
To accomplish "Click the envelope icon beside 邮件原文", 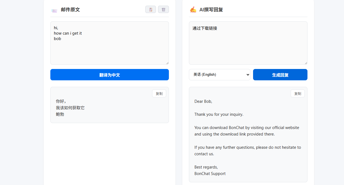I will coord(54,10).
